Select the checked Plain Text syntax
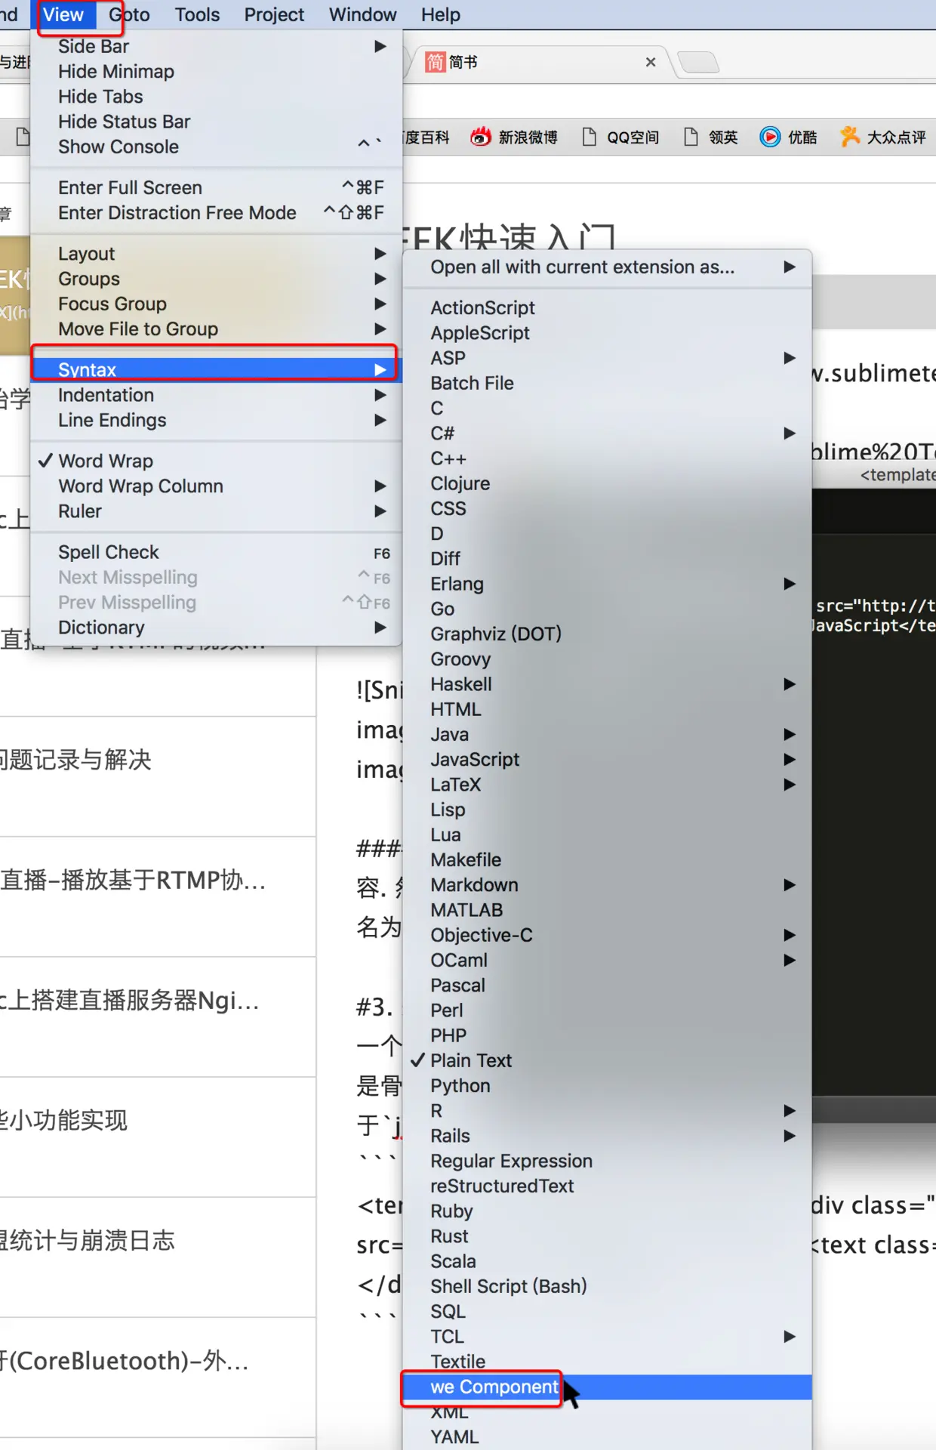The width and height of the screenshot is (936, 1450). click(608, 1060)
